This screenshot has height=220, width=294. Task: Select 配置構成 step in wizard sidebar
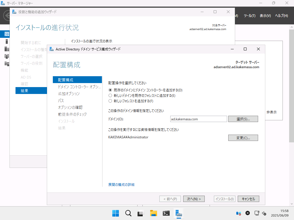[x=77, y=80]
